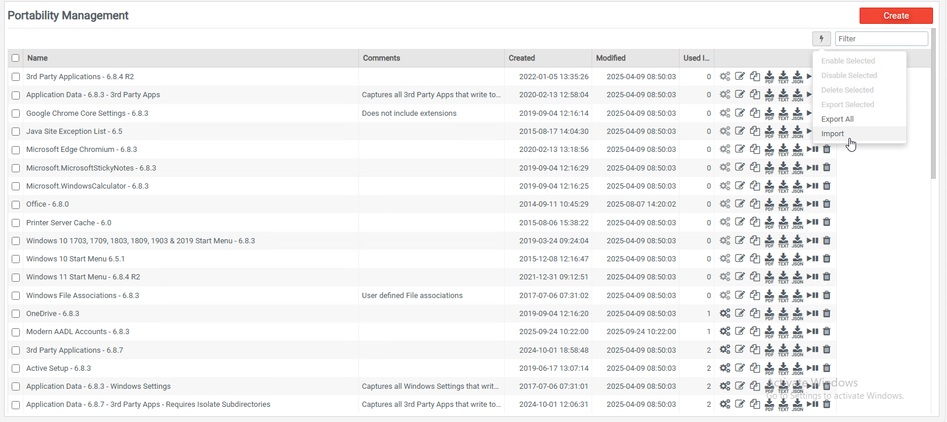This screenshot has height=422, width=947.
Task: Open settings gears for OneDrive - 6.8.3
Action: [725, 313]
